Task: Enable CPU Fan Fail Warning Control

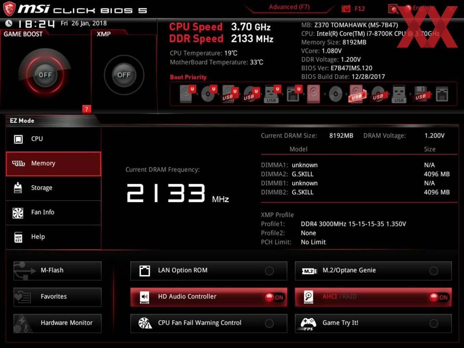Action: point(209,323)
